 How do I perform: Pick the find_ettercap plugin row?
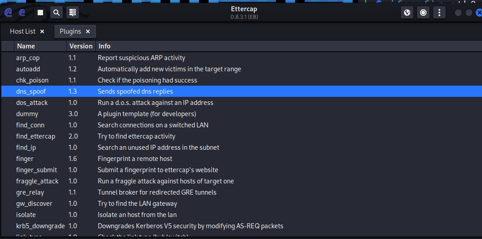pos(35,136)
